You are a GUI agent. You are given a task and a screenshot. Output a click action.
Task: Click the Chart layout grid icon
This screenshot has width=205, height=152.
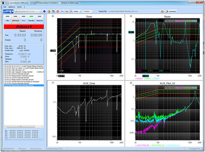click(71, 11)
